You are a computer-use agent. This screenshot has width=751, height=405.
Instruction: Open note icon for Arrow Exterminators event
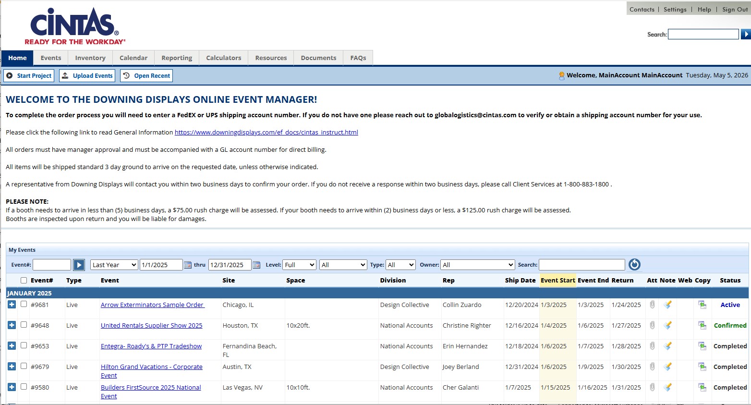pyautogui.click(x=667, y=305)
